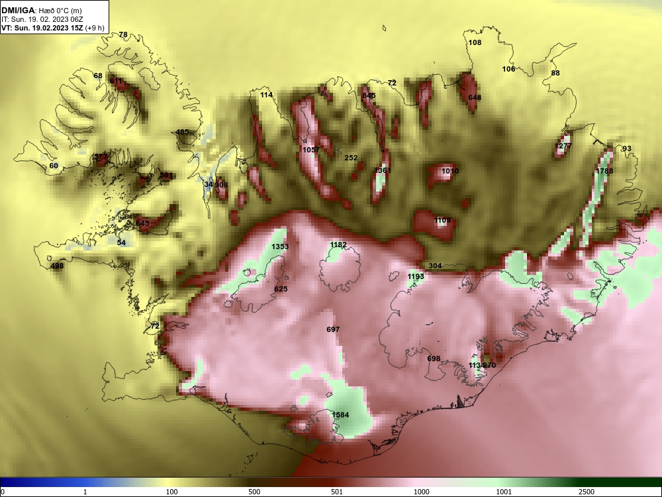This screenshot has height=497, width=662.
Task: Click the value 108 in the northeast
Action: (x=475, y=42)
